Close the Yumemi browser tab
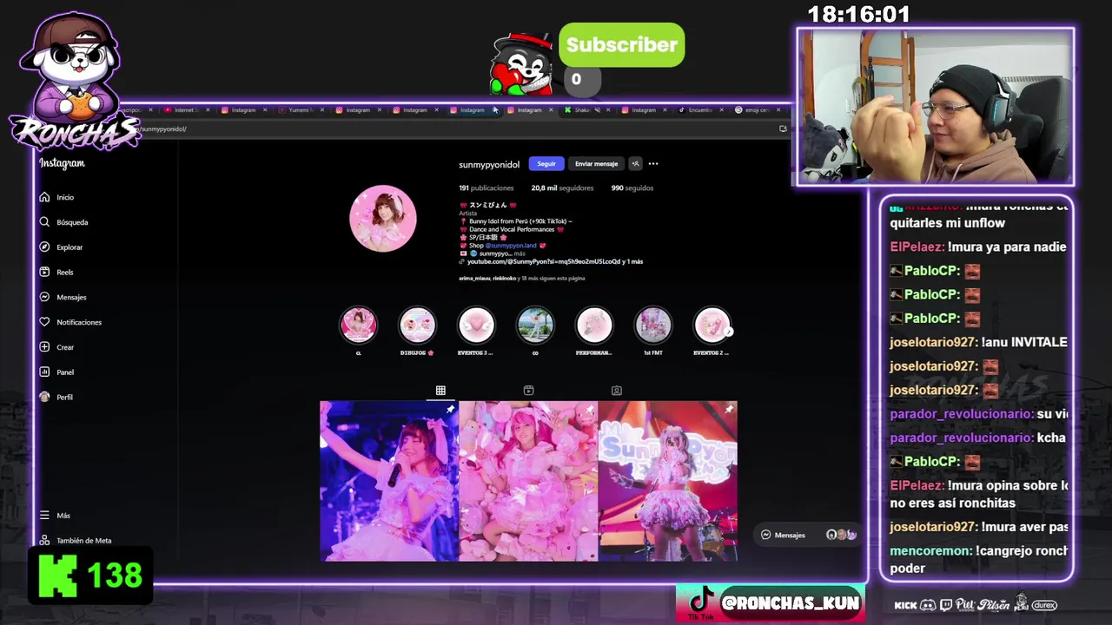 point(323,110)
